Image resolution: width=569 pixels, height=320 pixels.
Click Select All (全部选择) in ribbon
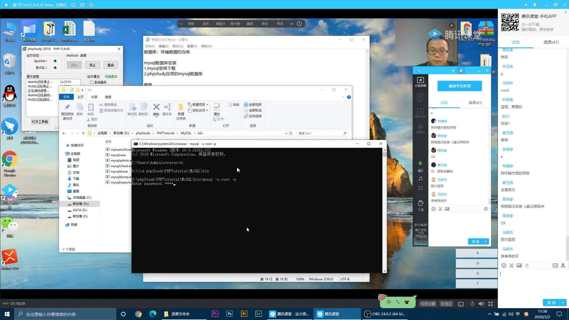tap(253, 105)
